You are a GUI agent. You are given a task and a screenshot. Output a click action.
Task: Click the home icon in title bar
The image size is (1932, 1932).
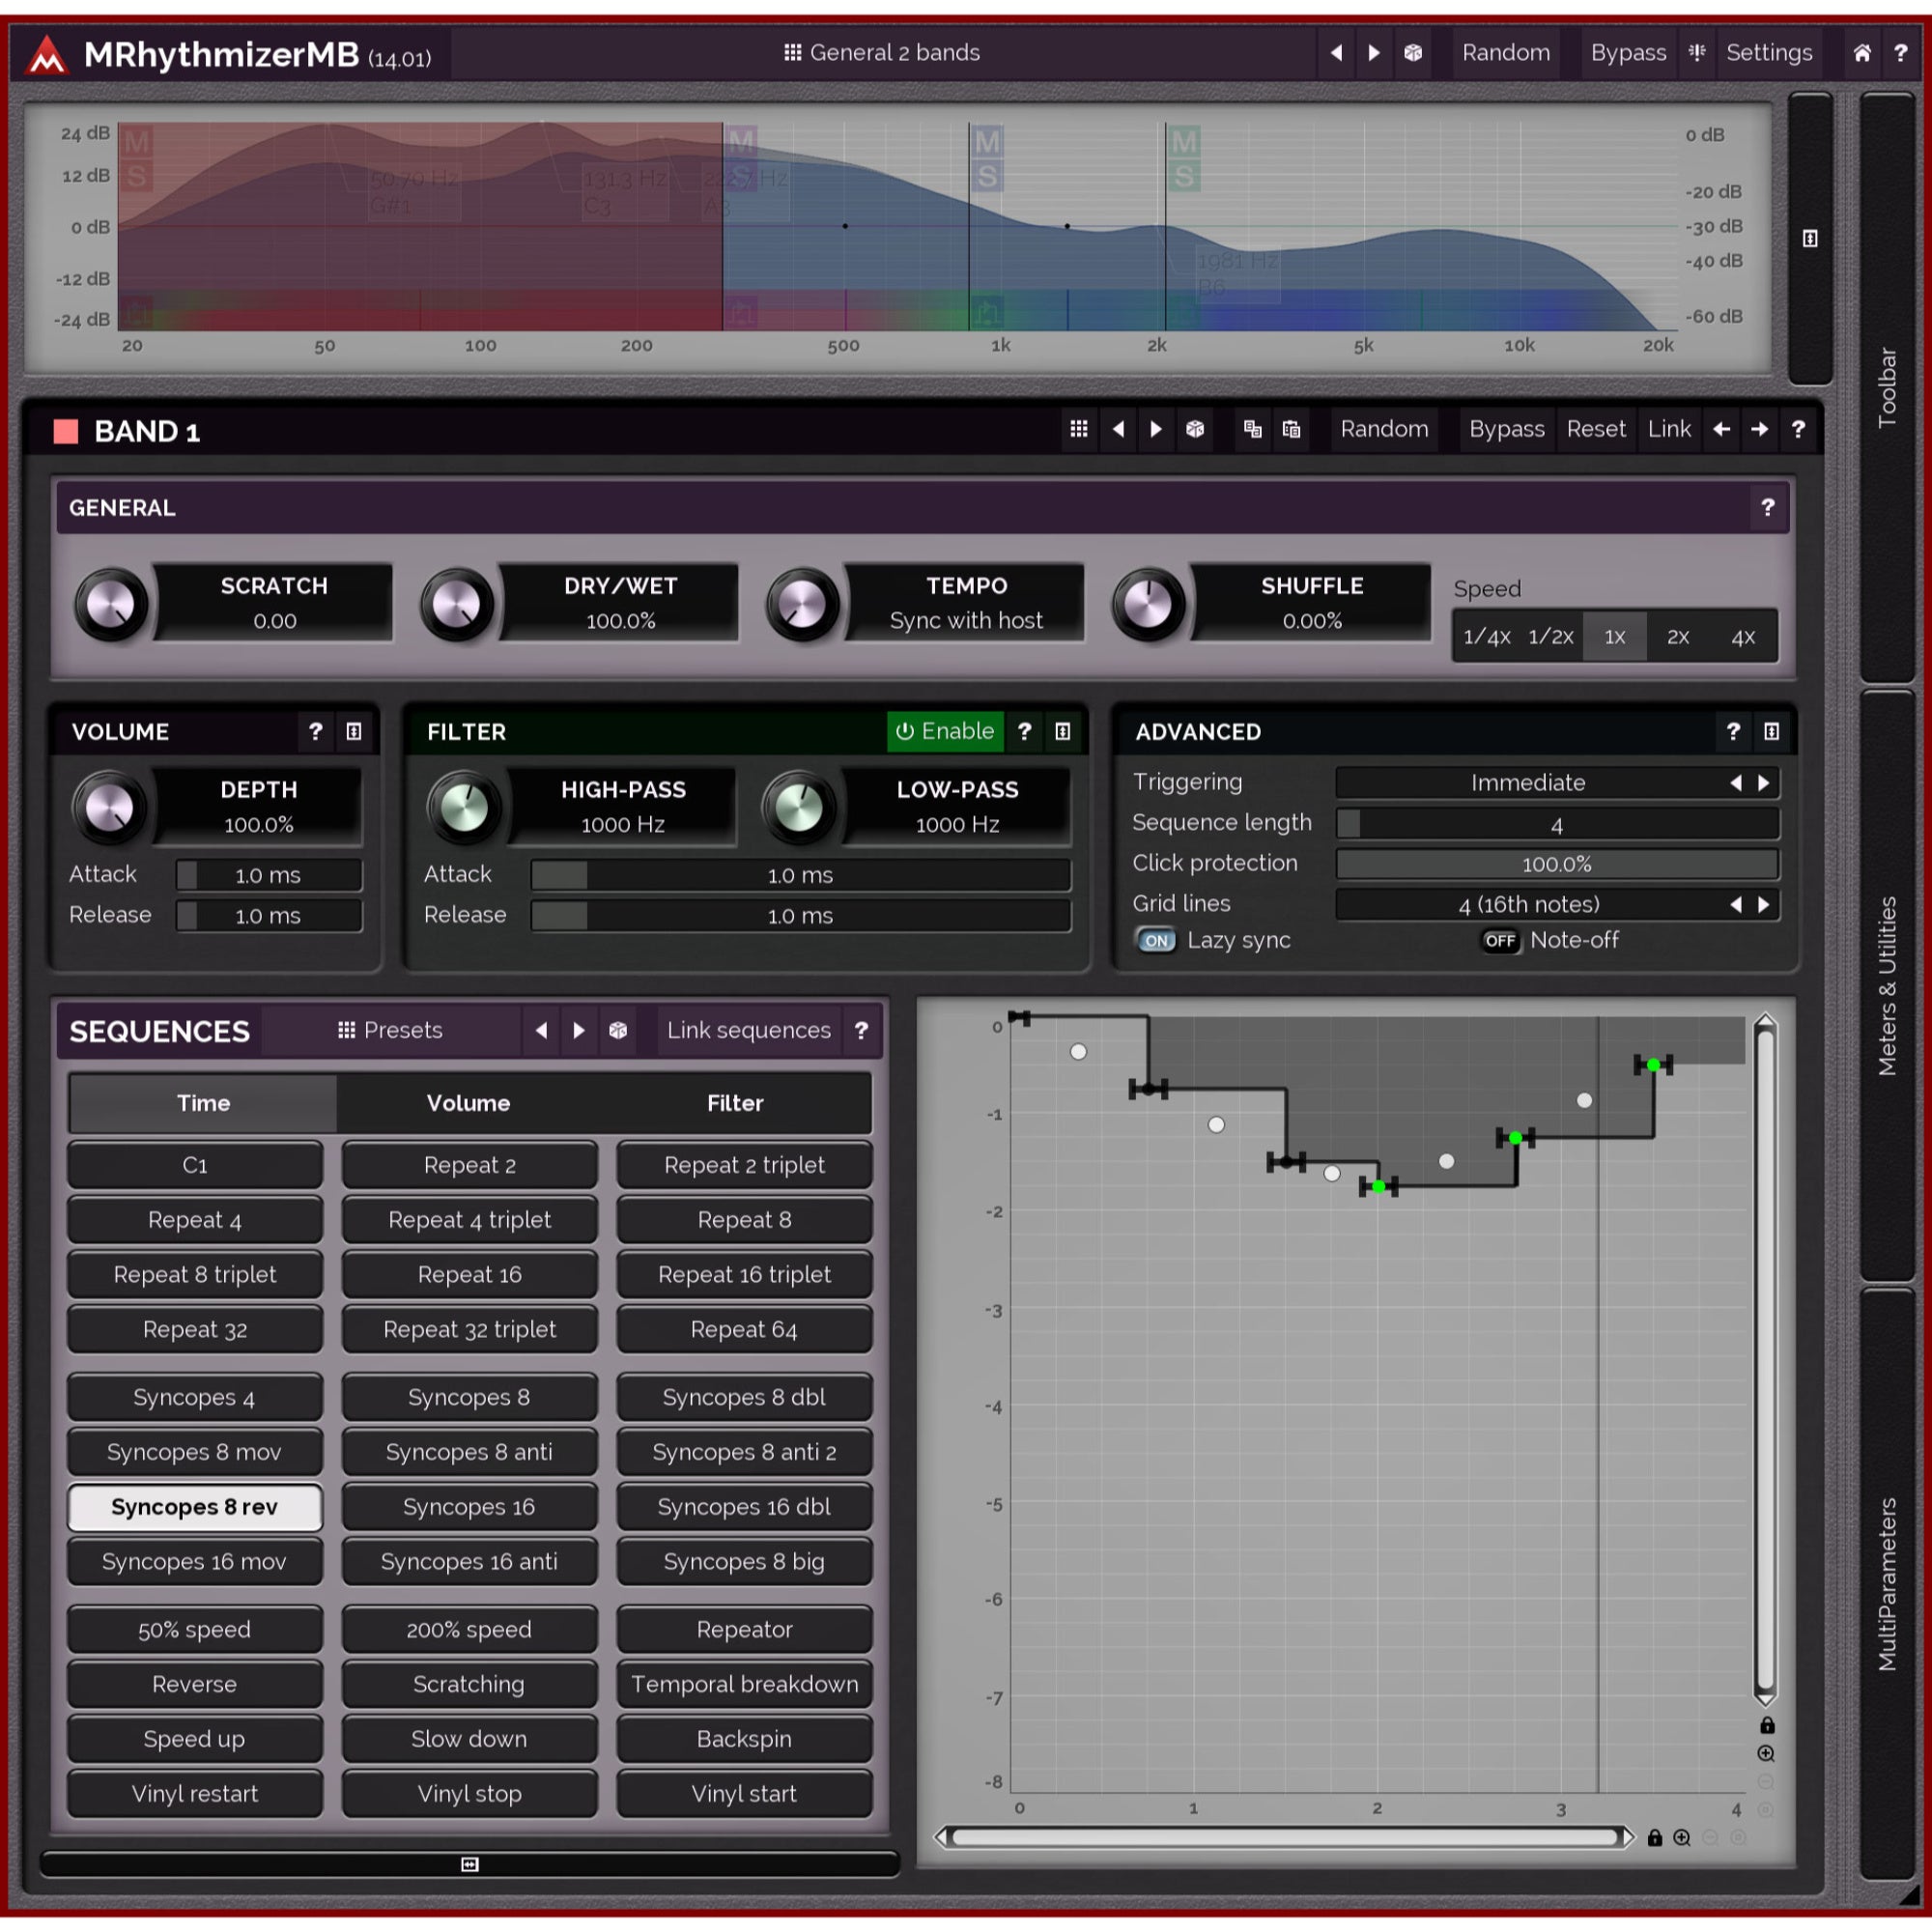1861,53
